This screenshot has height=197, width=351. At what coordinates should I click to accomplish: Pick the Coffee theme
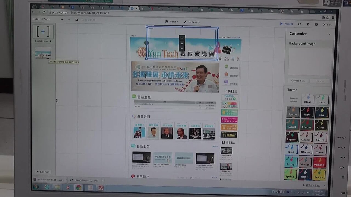[321, 138]
